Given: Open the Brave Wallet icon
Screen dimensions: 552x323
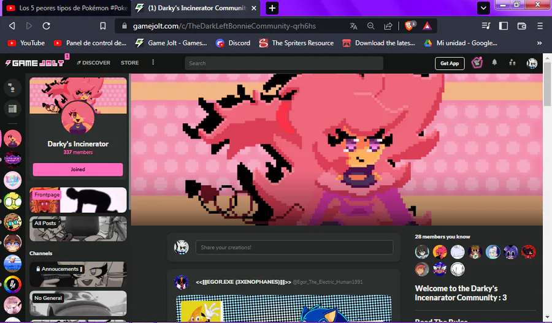Looking at the screenshot, I should 521,26.
